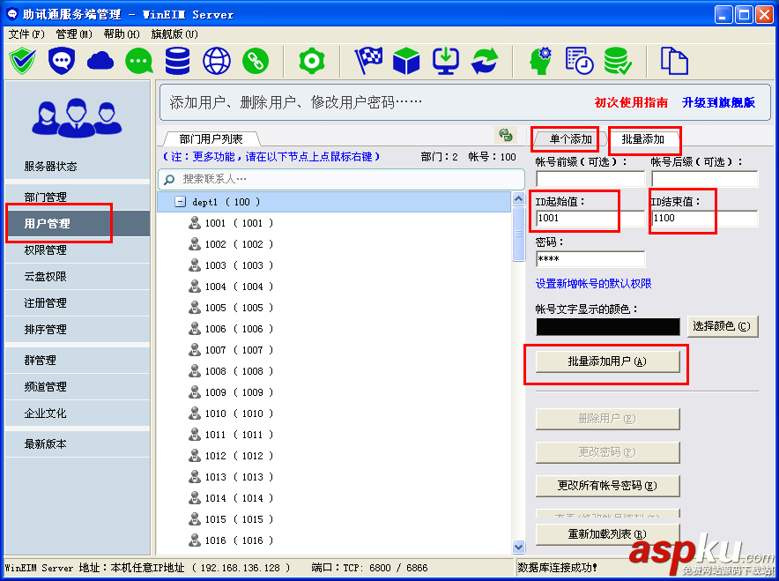Open the 管理(M) menu
The height and width of the screenshot is (581, 779).
pyautogui.click(x=70, y=34)
